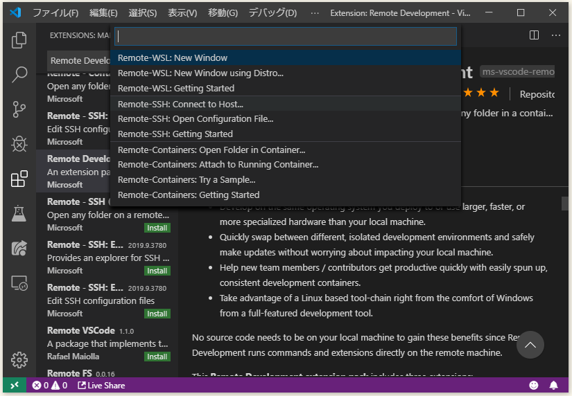The width and height of the screenshot is (572, 396).
Task: Open Remote Development extension pack entry
Action: click(73, 171)
